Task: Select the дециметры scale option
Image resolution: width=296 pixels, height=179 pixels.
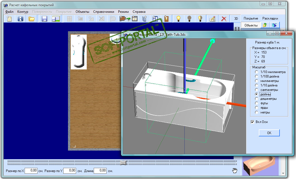Action: click(x=266, y=99)
